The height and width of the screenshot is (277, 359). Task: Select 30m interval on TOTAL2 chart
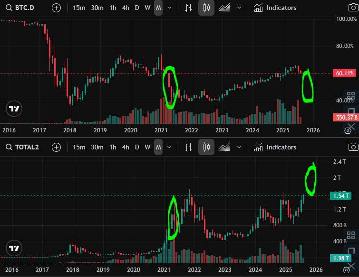point(97,148)
